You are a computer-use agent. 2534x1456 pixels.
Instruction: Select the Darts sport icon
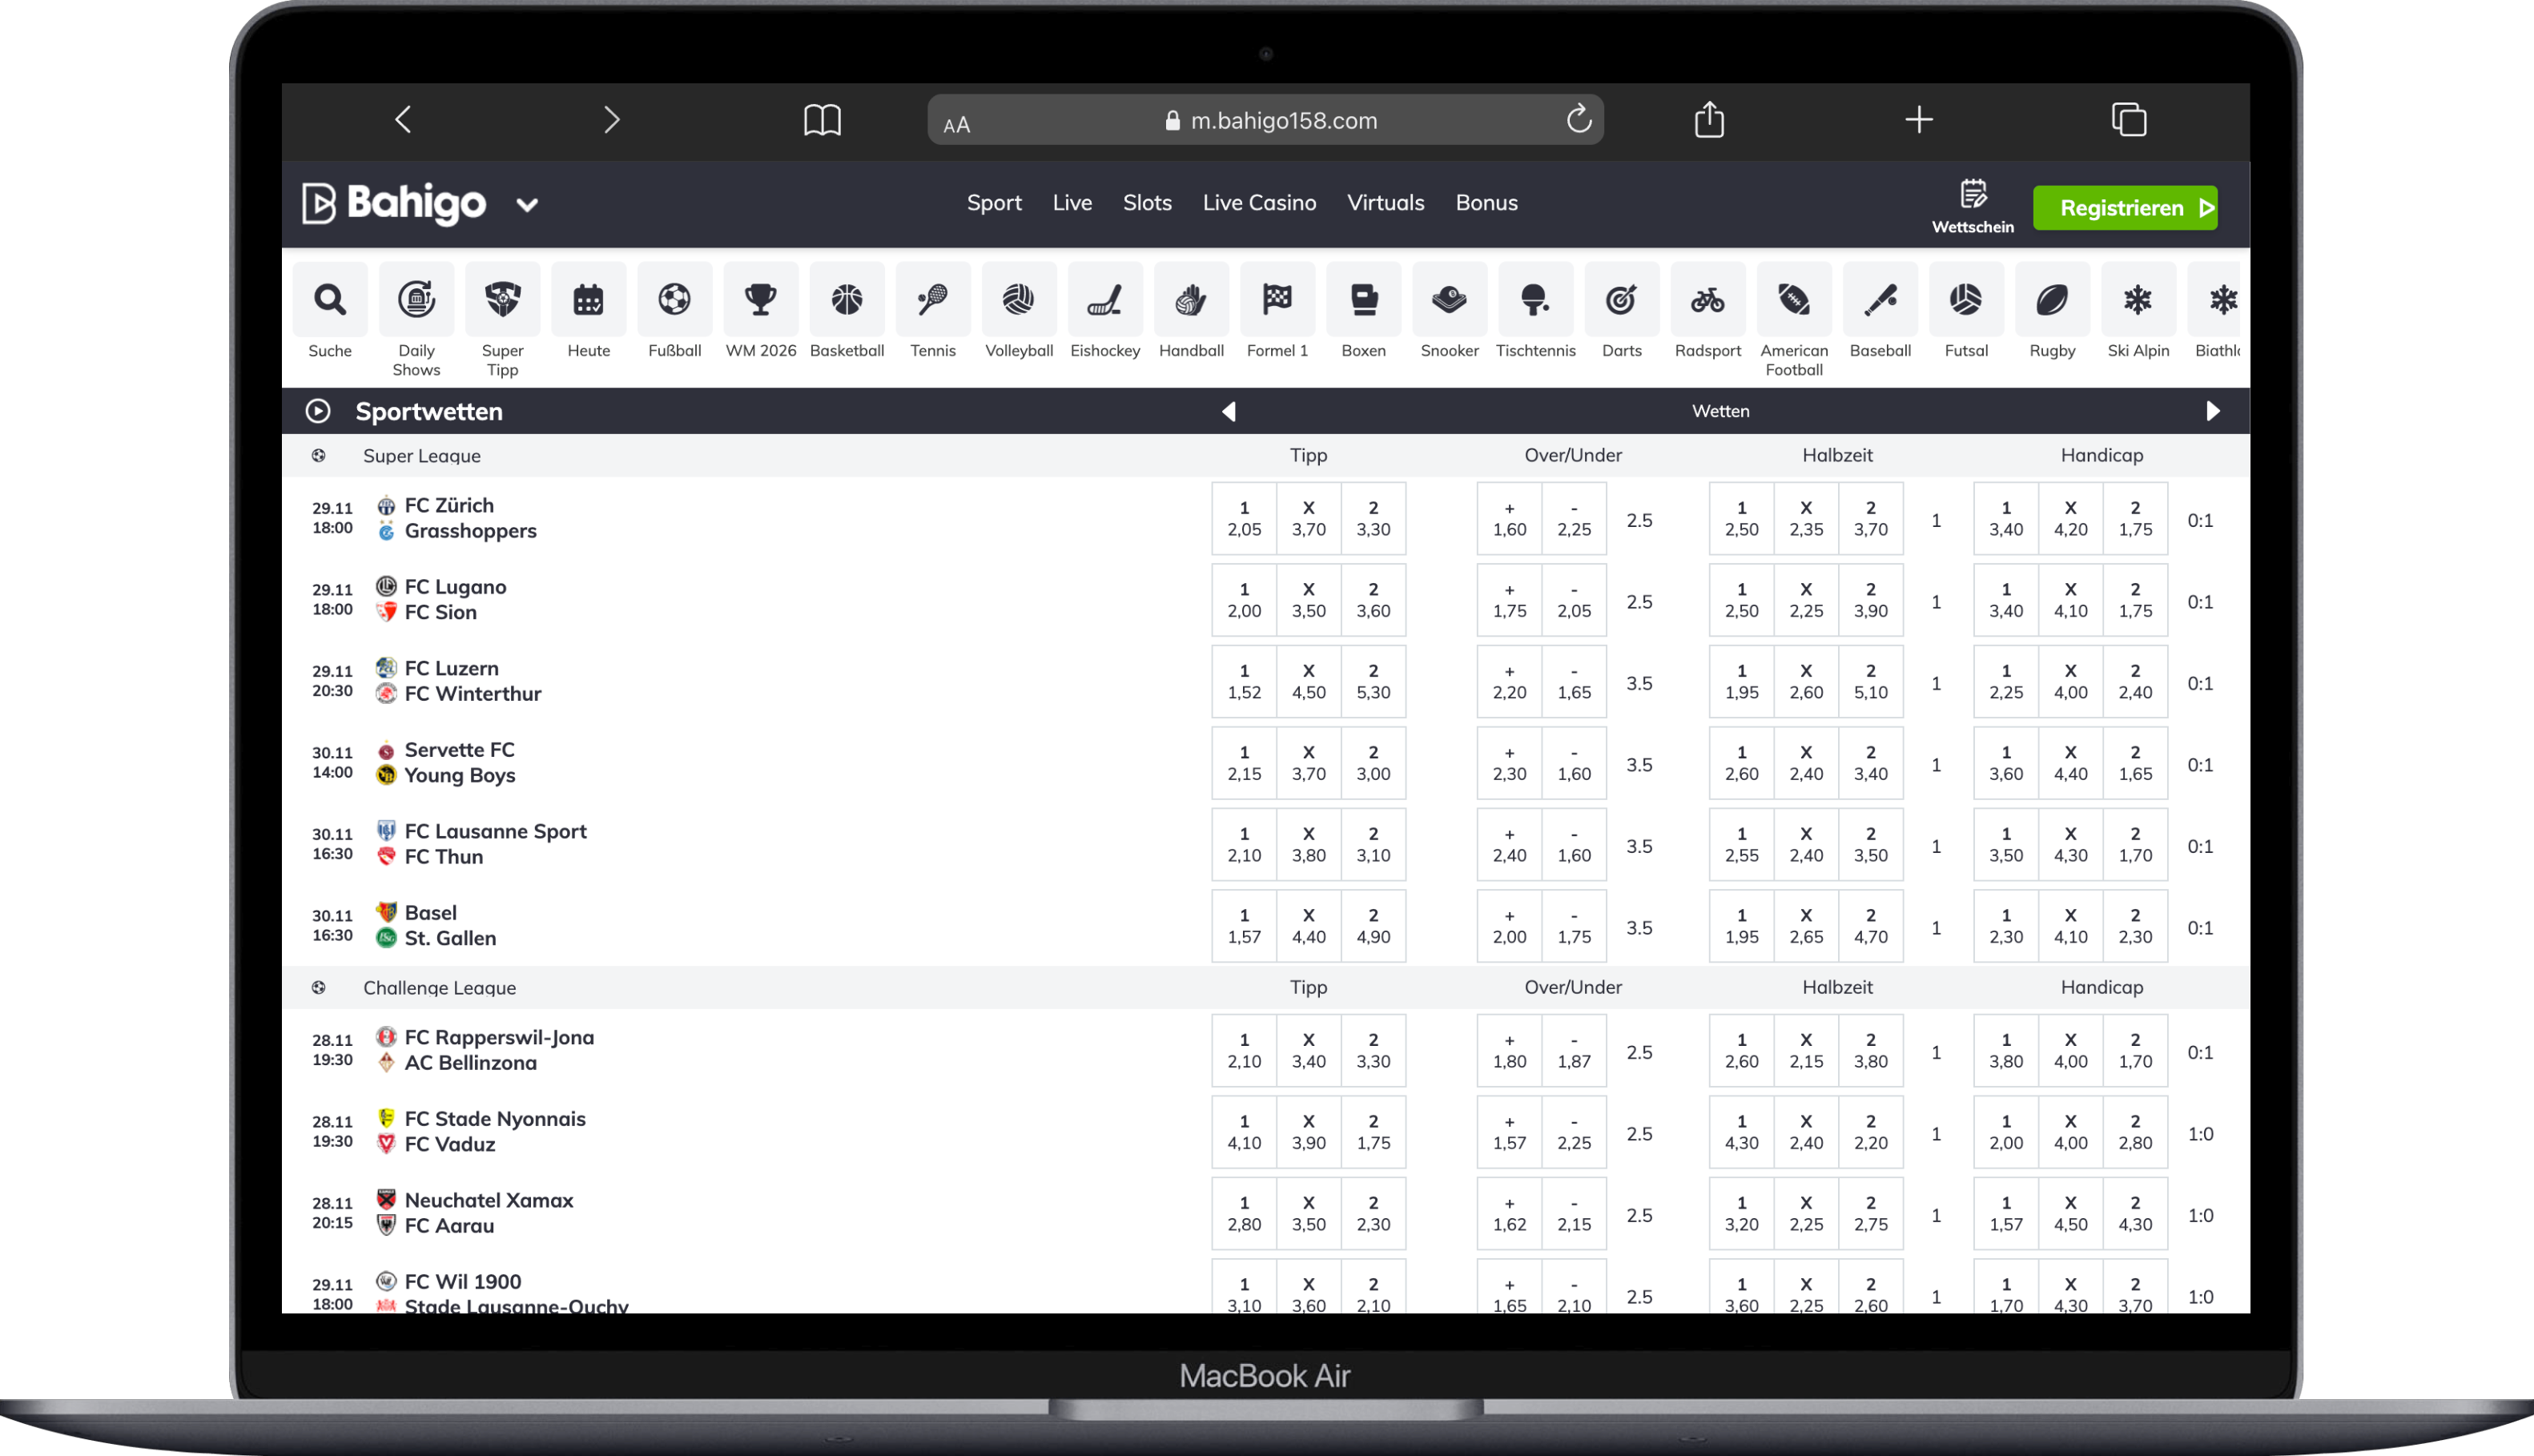1621,300
